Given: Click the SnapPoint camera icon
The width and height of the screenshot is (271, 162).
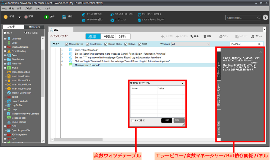Looking at the screenshot, I should tap(84, 20).
